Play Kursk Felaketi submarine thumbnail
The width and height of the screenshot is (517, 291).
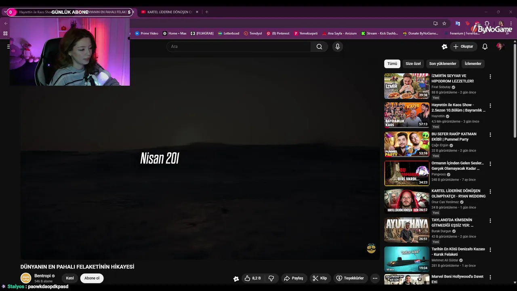click(x=406, y=259)
